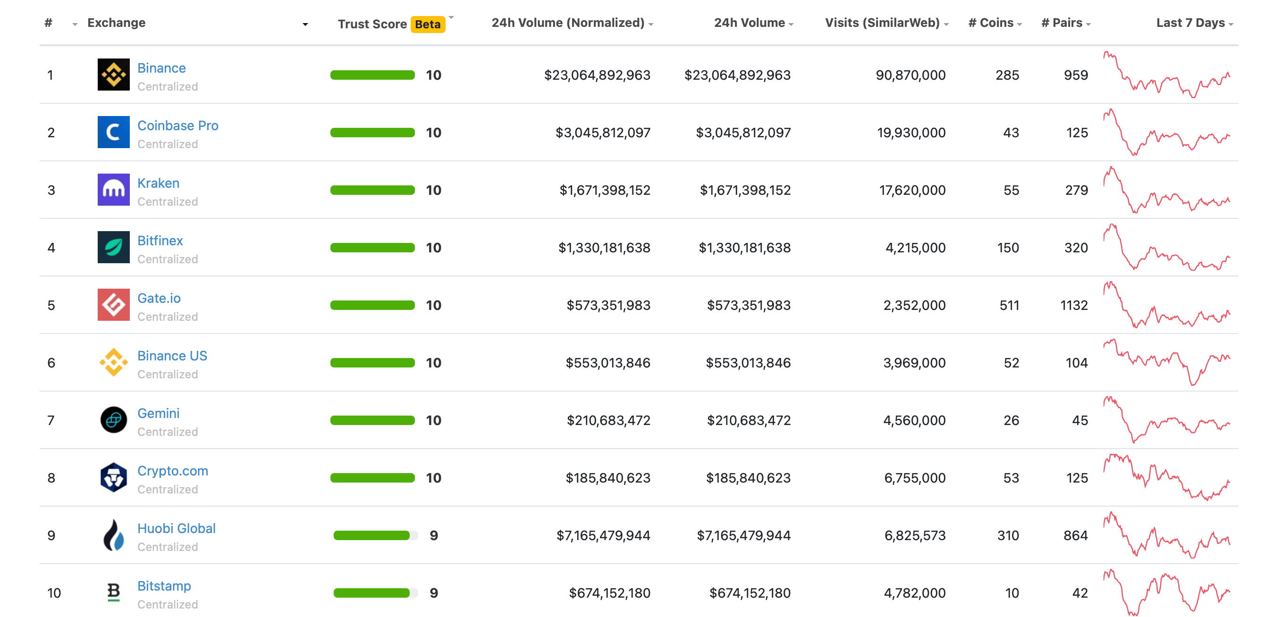Click Kraken 7-day sparkline chart
This screenshot has height=617, width=1281.
click(1167, 190)
